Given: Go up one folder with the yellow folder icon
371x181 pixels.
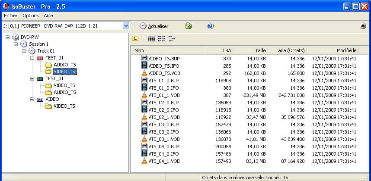Looking at the screenshot, I should click(x=135, y=38).
